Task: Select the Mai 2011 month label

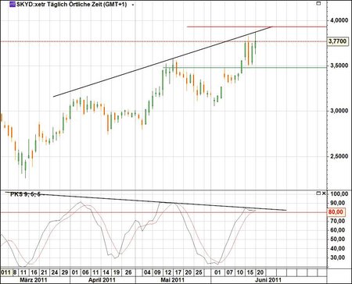Action: (172, 280)
